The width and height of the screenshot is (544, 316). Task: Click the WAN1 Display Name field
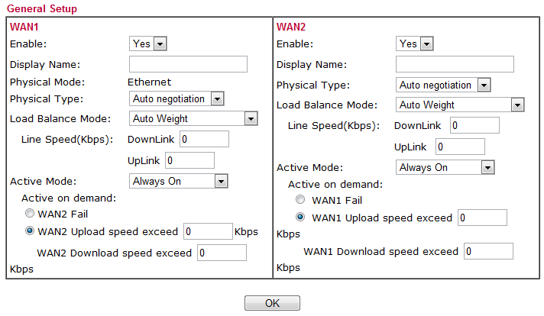pos(188,64)
